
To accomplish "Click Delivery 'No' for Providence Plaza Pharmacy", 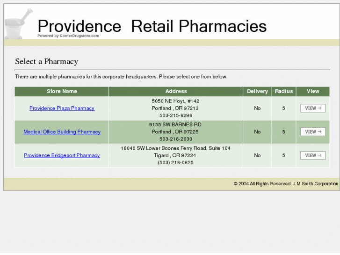I will pos(257,108).
